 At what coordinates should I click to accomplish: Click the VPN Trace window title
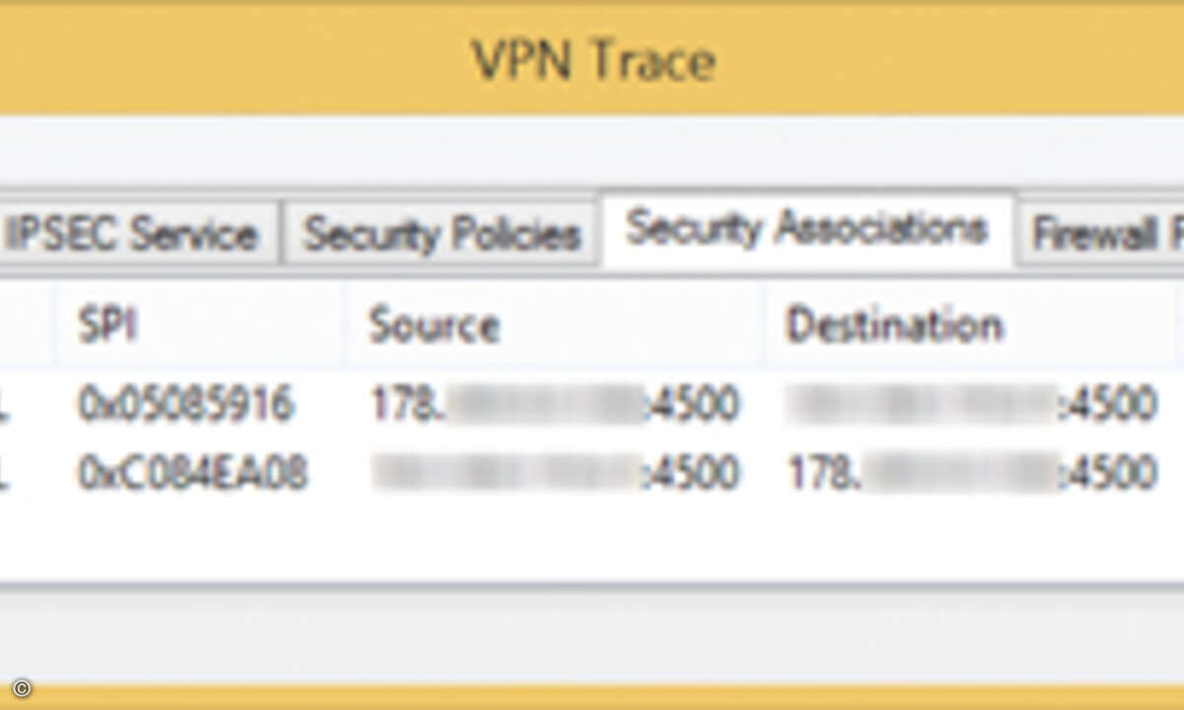click(594, 61)
